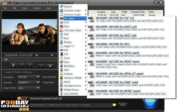Click the green Android robot icon
Viewport: 177px width, 112px height.
click(x=61, y=74)
